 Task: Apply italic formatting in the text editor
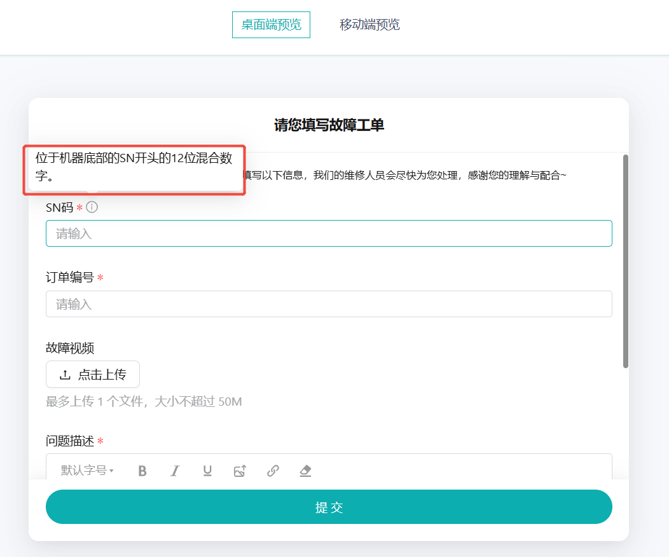click(x=175, y=471)
